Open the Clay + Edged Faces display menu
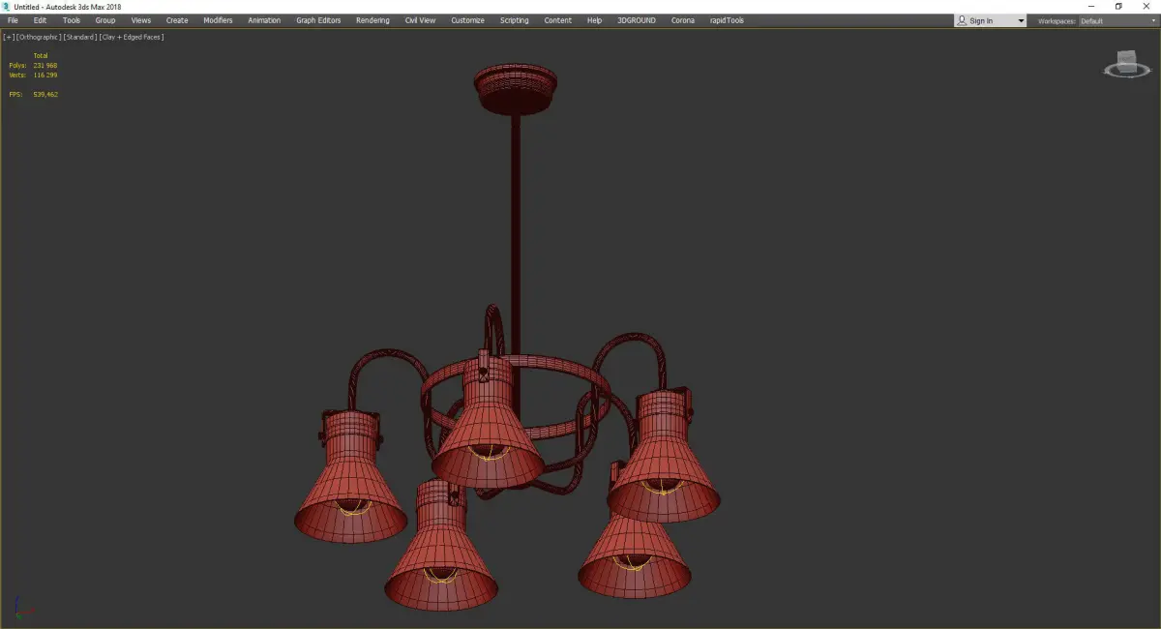 tap(132, 37)
